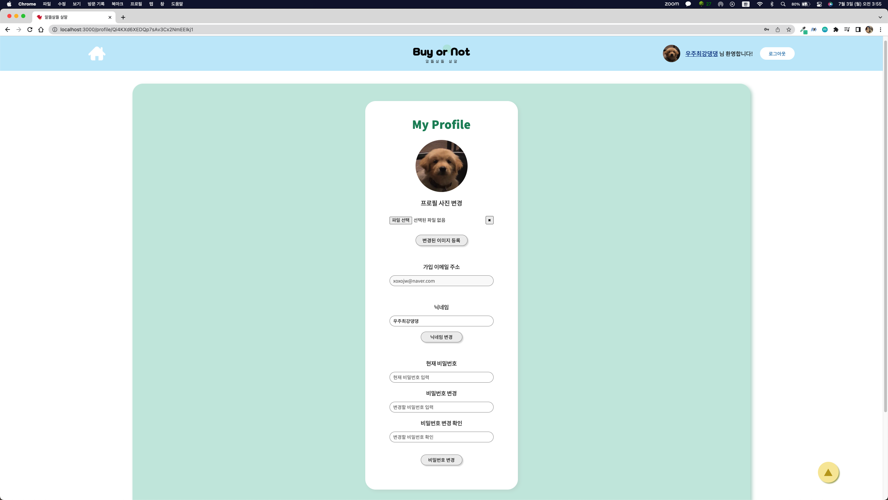Bookmark this page using the star icon
Screen dimensions: 888x500
point(789,30)
